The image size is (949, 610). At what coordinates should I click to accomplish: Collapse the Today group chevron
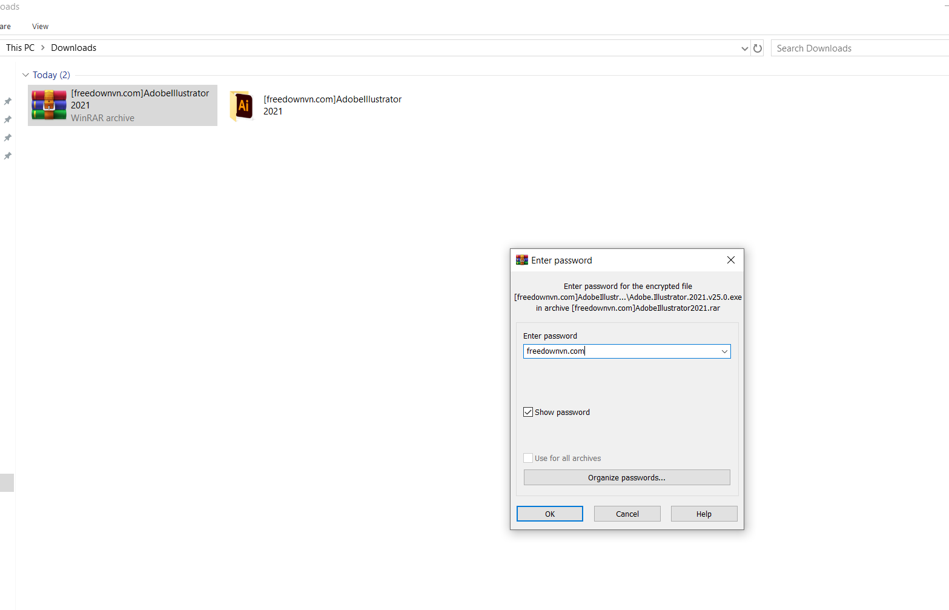point(25,75)
